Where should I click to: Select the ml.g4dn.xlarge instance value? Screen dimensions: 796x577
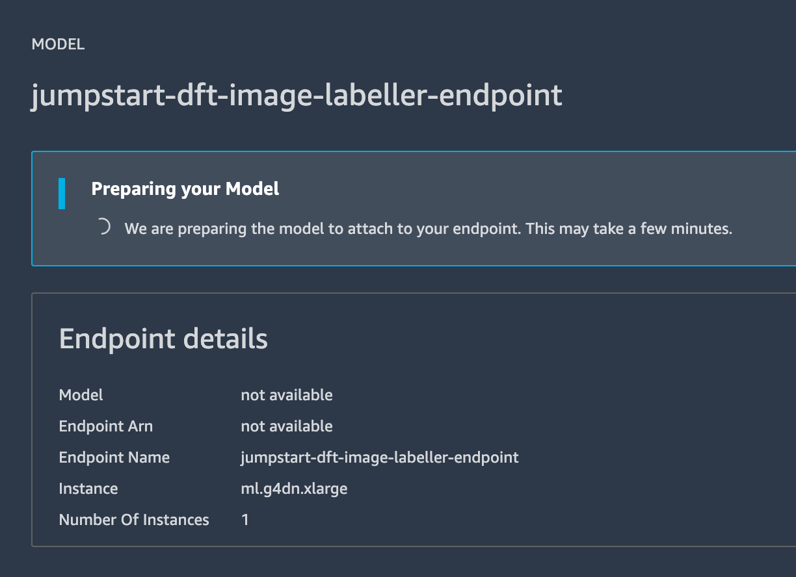[292, 488]
